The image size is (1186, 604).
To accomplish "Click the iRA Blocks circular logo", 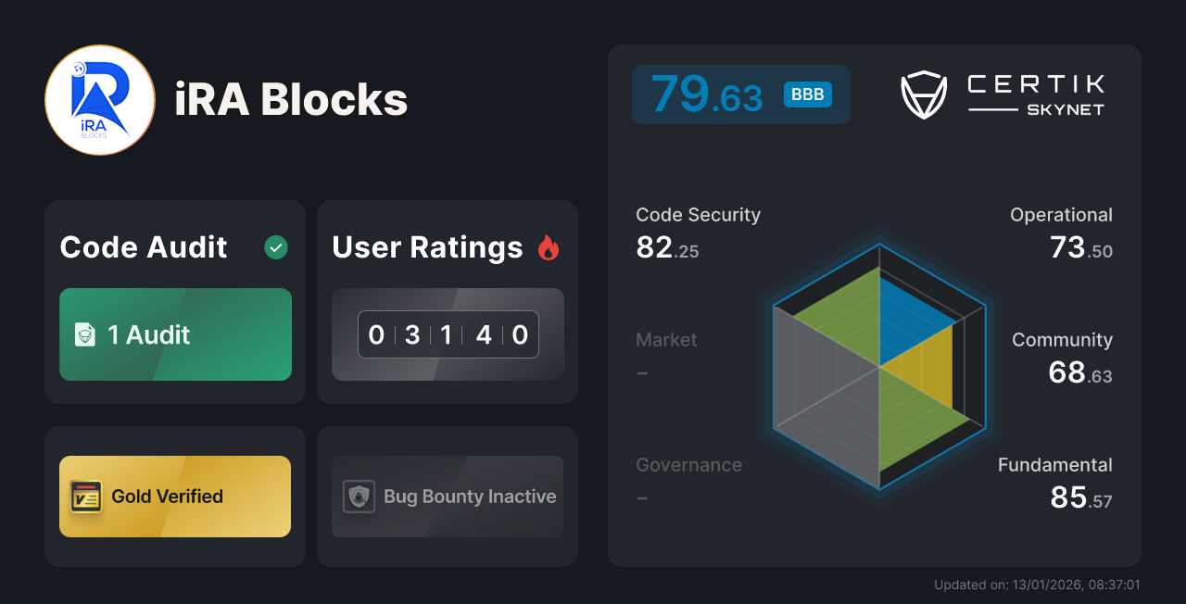I will (x=99, y=99).
